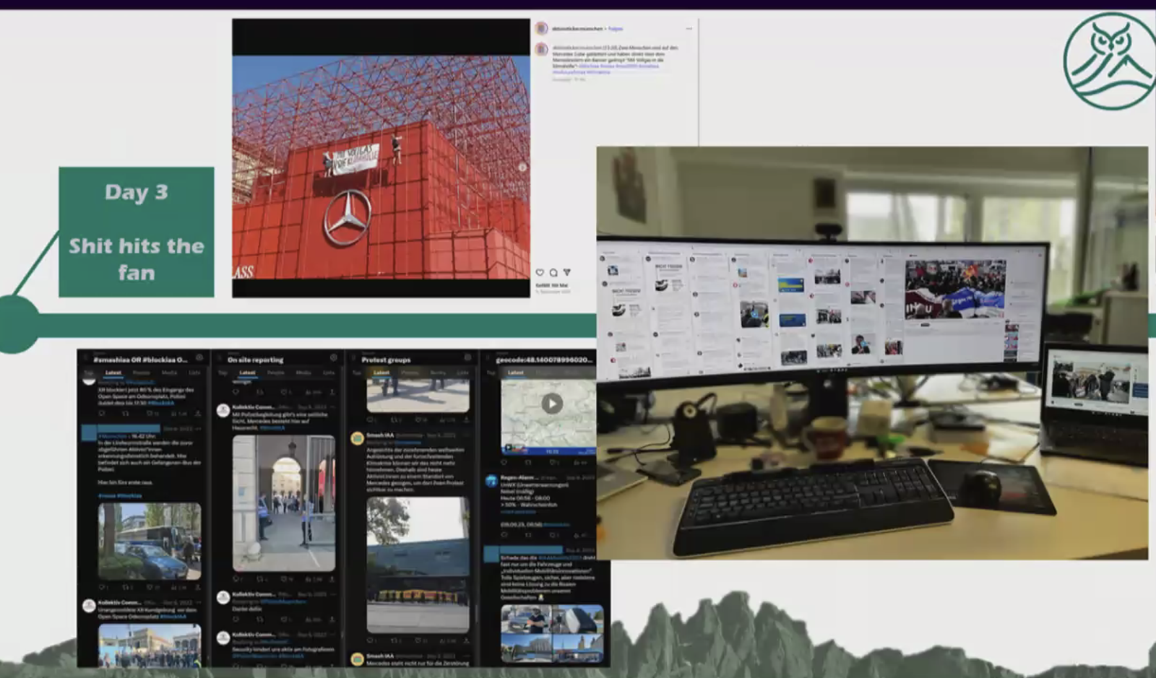Select People tab in On site reporting column
Screen dimensions: 1156x678
click(x=275, y=373)
